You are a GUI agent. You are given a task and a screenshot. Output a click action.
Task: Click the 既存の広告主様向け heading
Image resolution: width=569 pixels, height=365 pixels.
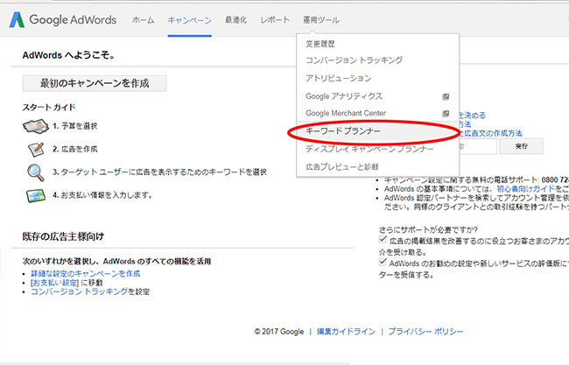tap(64, 237)
